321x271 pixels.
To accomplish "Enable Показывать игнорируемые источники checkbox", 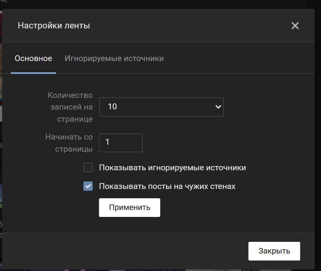I will [88, 168].
